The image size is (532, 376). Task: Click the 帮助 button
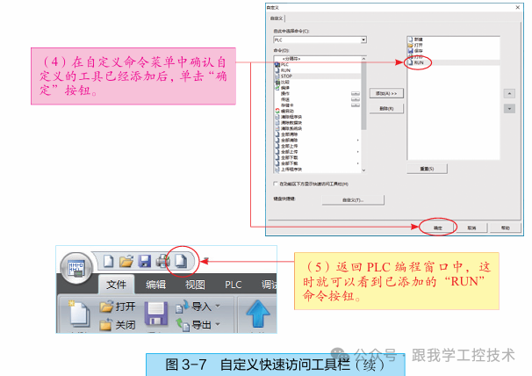click(x=506, y=228)
